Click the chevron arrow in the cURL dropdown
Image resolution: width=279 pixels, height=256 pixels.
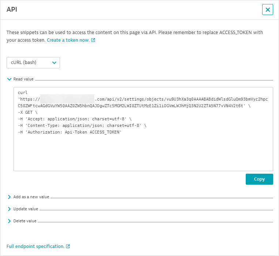54,63
